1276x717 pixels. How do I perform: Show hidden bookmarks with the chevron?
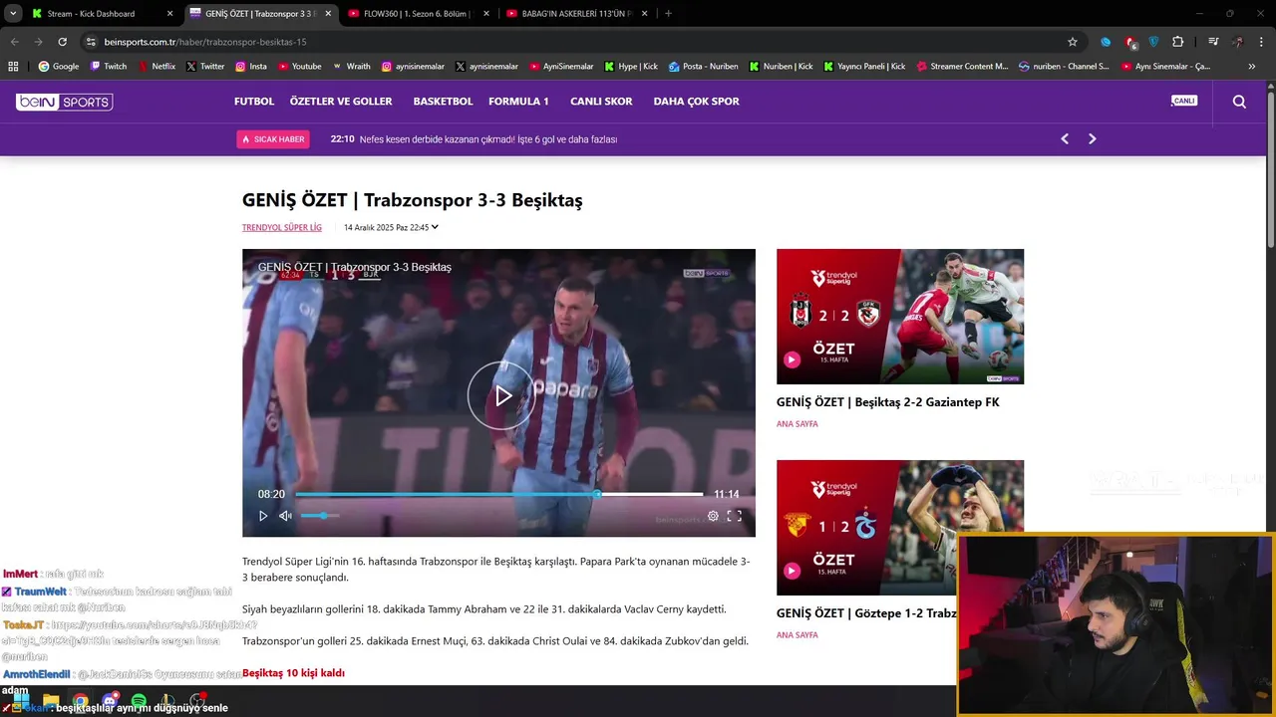coord(1252,67)
